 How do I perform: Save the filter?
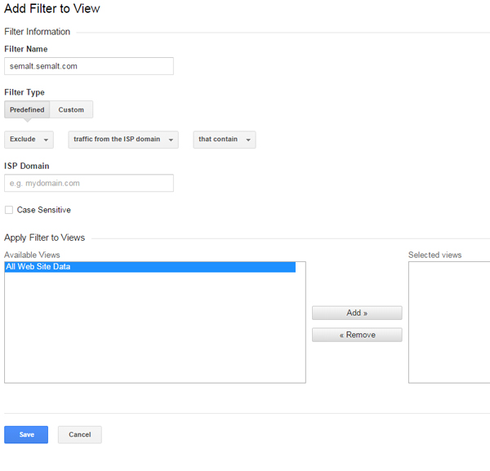[x=26, y=435]
